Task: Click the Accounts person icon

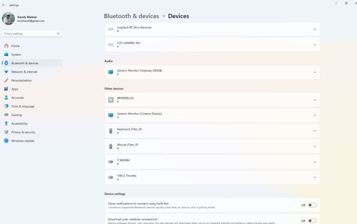Action: 6,97
